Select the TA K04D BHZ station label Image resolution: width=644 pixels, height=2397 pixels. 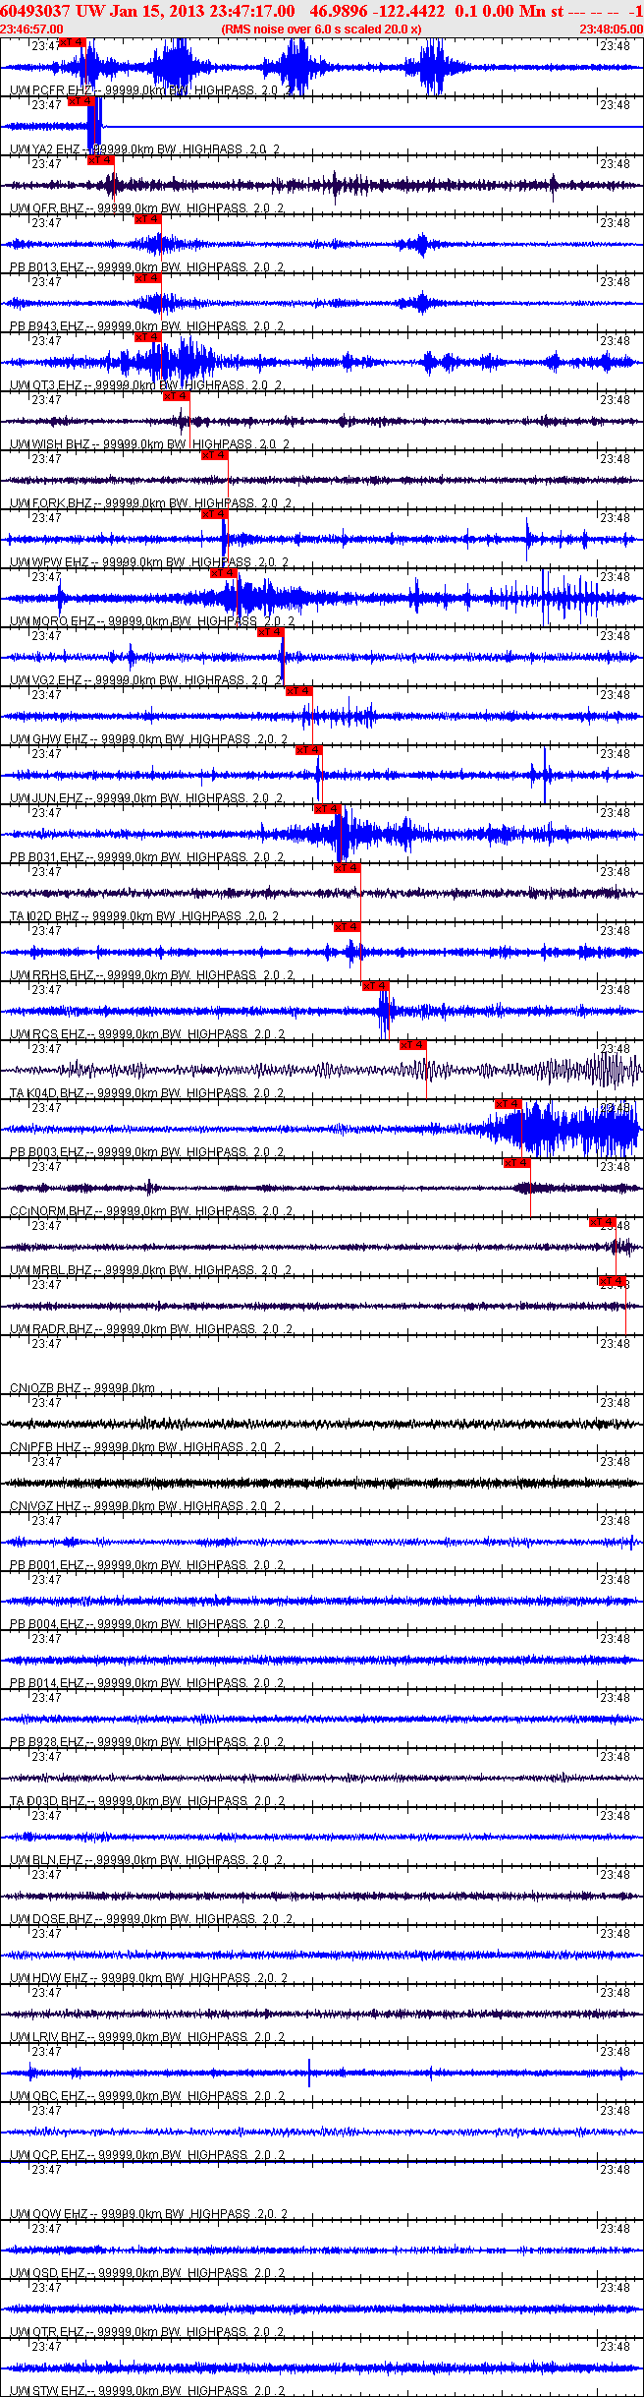(x=48, y=1093)
